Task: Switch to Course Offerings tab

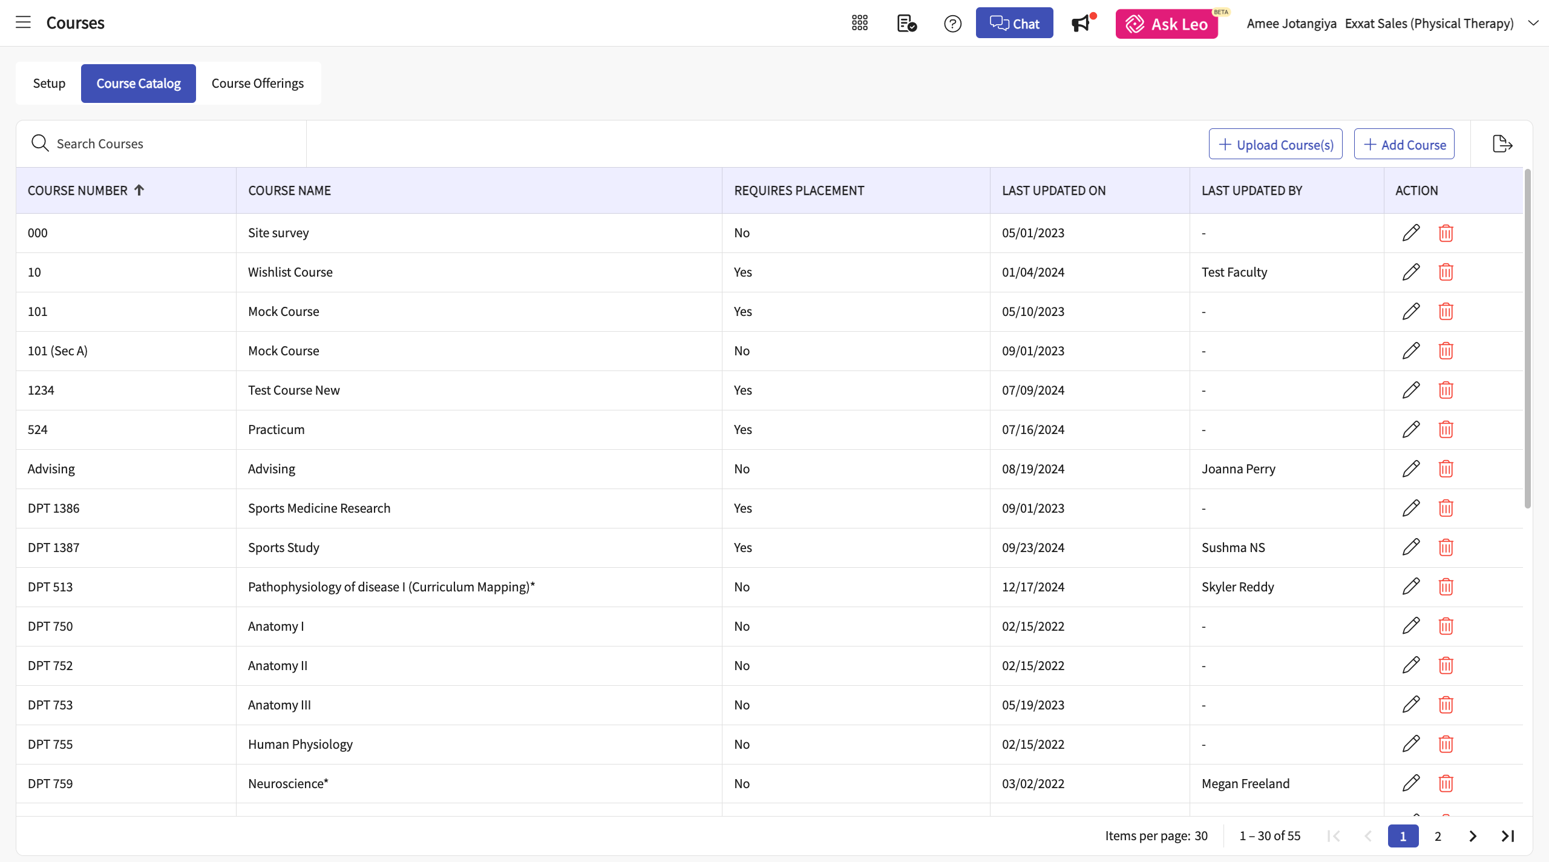Action: tap(257, 84)
